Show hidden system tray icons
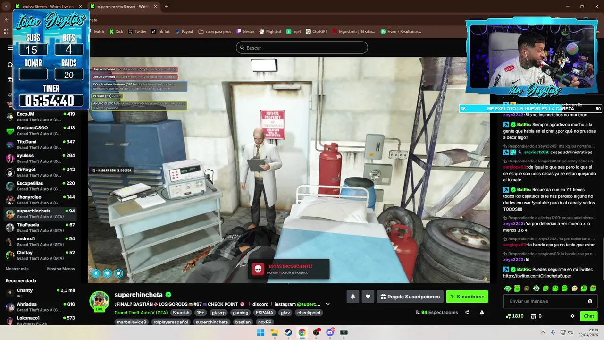This screenshot has height=340, width=604. [x=543, y=332]
